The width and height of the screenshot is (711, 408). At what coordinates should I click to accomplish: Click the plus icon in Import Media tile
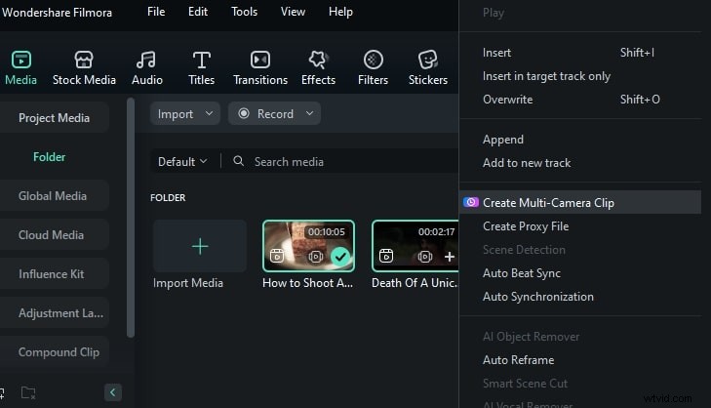200,246
